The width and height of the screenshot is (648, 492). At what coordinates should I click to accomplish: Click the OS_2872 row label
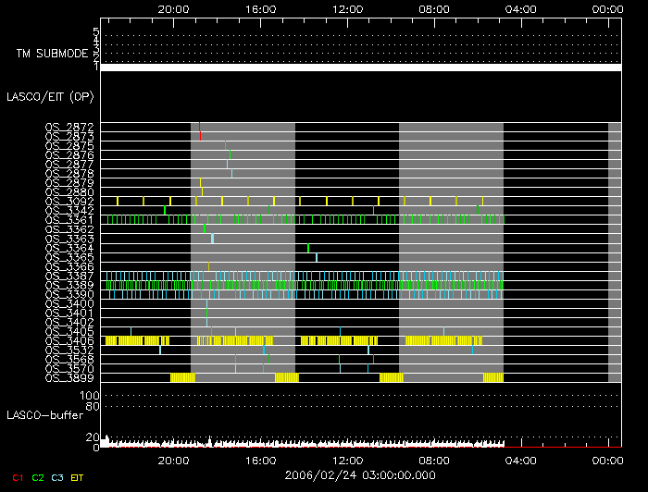[69, 127]
